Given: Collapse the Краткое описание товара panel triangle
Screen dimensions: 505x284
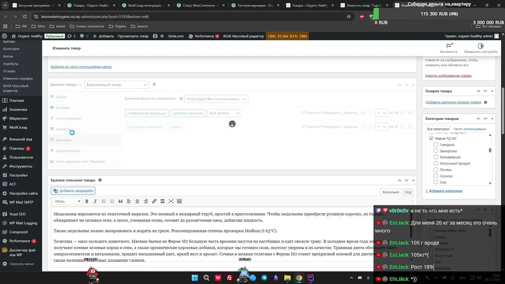Looking at the screenshot, I should (x=413, y=180).
